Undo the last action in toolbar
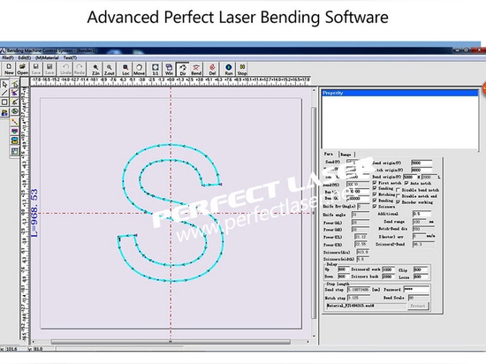This screenshot has height=364, width=486. (65, 69)
